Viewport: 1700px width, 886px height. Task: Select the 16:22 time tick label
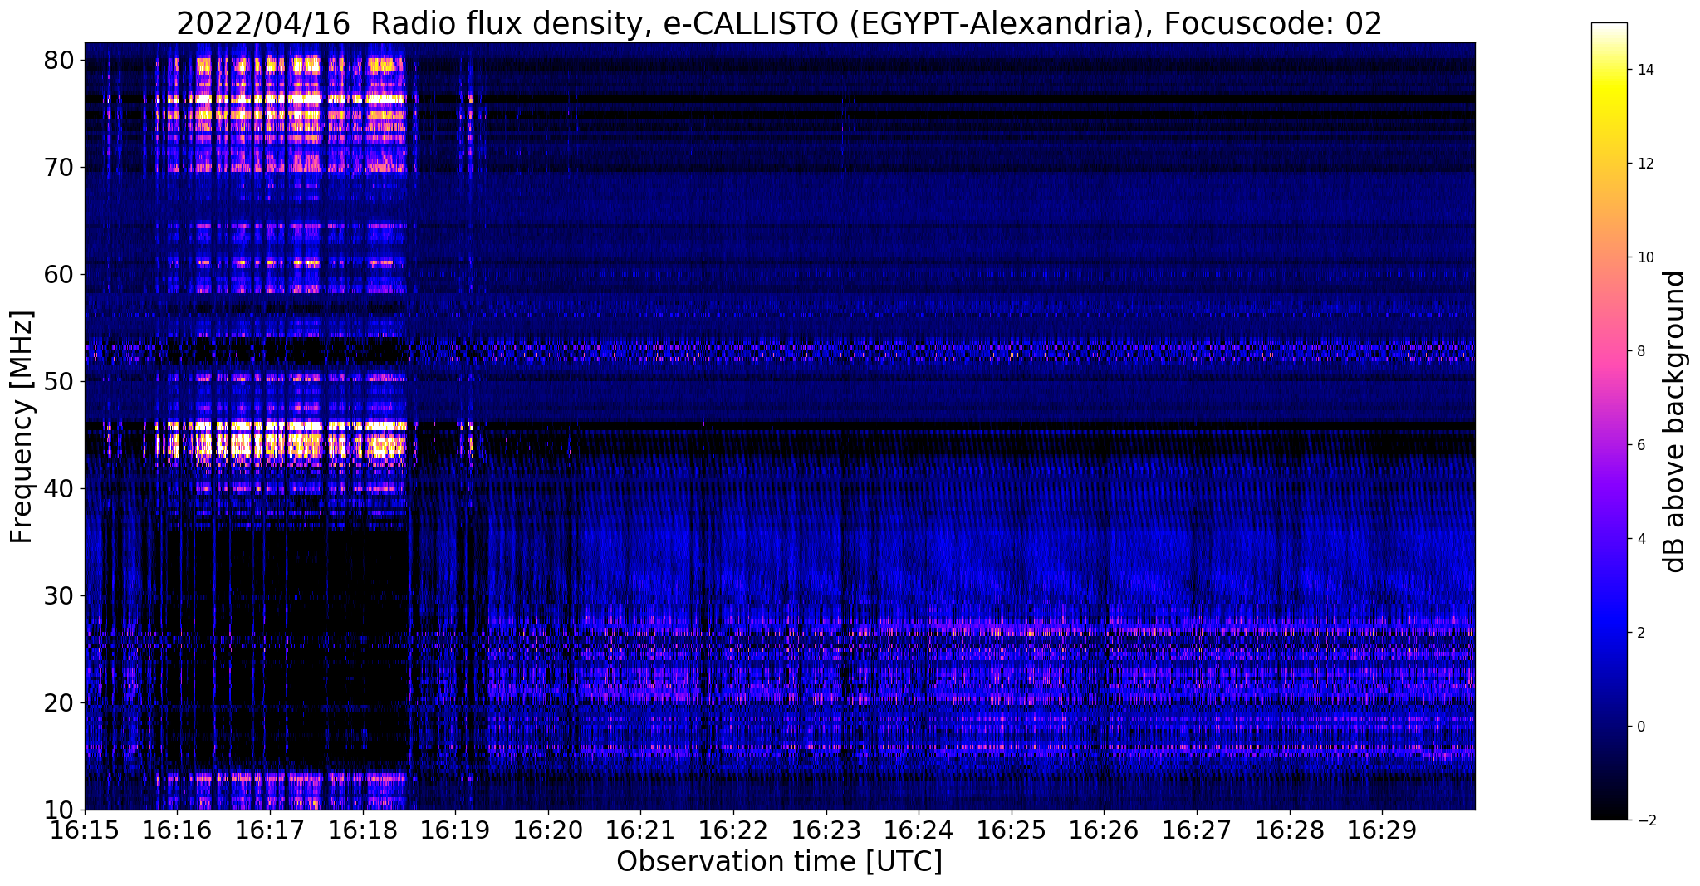(x=733, y=830)
